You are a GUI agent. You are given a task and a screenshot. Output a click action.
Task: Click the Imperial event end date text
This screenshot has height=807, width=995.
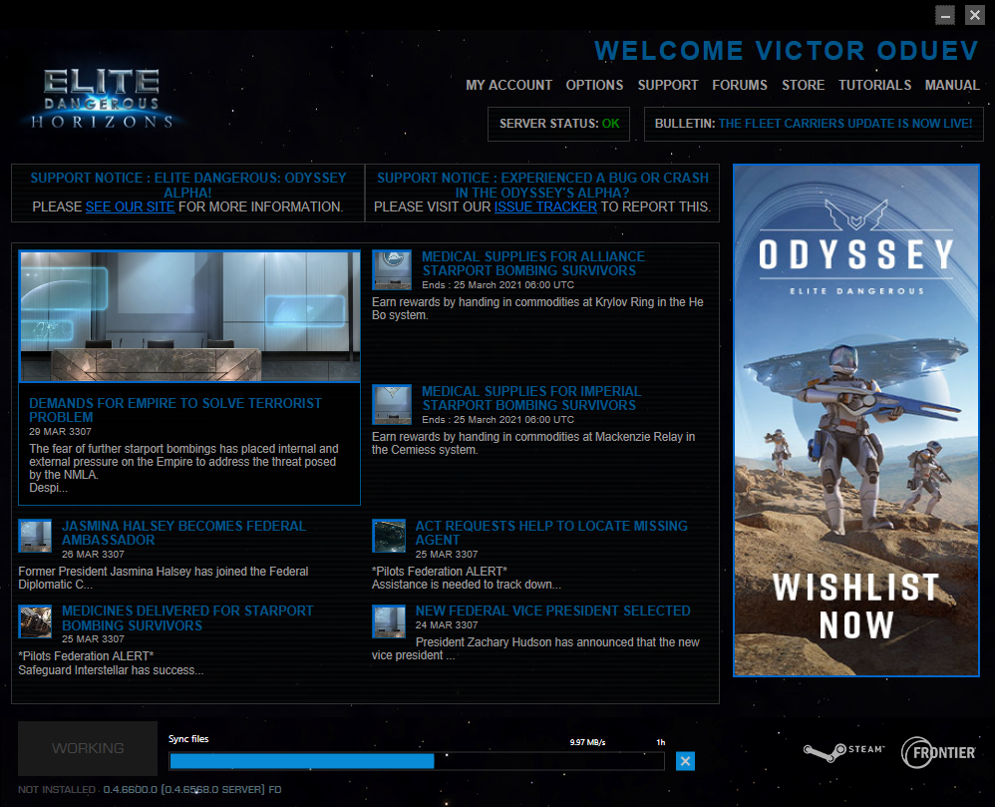[x=498, y=420]
